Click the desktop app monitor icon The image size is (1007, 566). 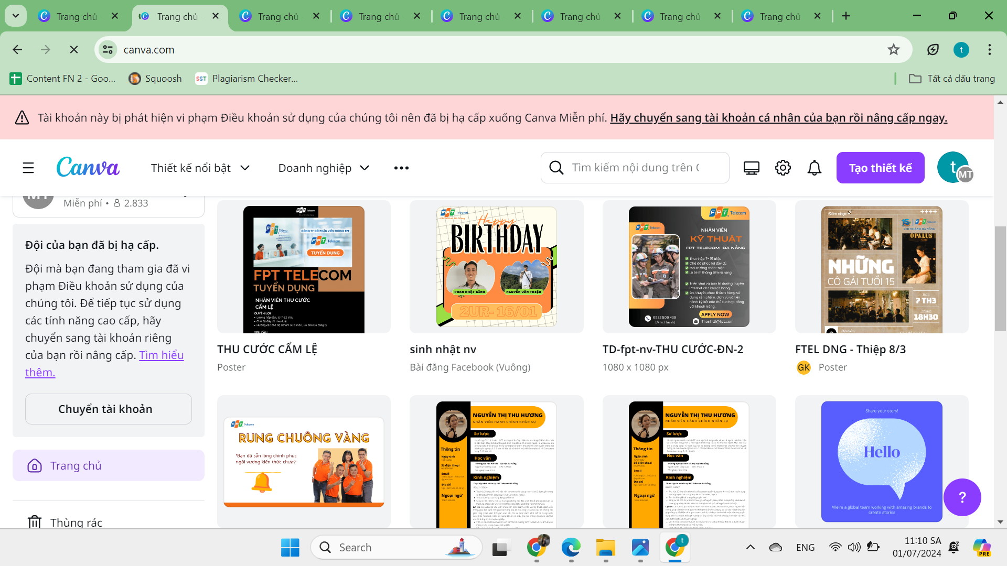[752, 168]
